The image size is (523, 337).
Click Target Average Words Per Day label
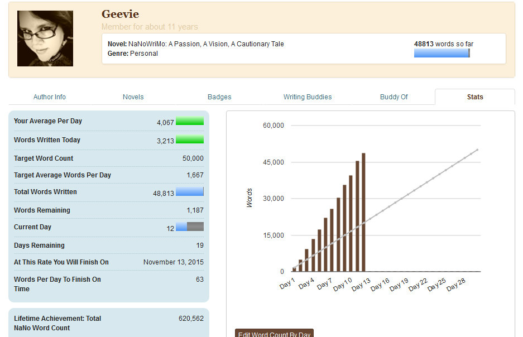(x=63, y=175)
